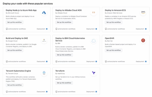This screenshot has width=152, height=97.
Task: Click Deployment label in GKE card
Action: pos(41,61)
